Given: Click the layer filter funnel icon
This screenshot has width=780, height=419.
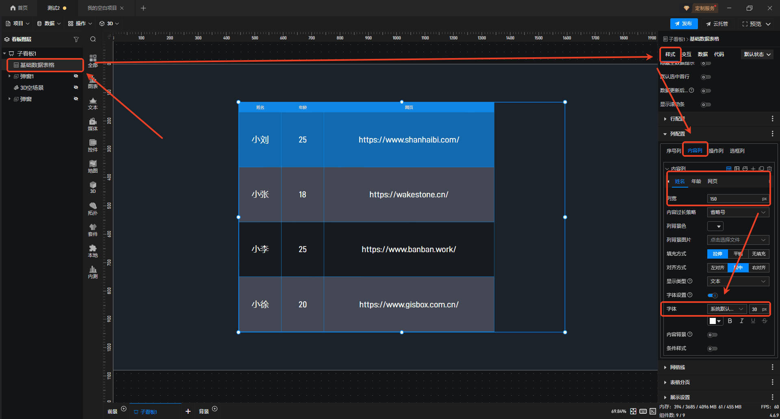Looking at the screenshot, I should pos(76,39).
